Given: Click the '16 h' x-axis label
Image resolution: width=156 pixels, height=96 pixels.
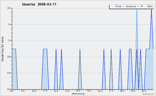Looking at the screenshot, I should pyautogui.click(x=100, y=91).
